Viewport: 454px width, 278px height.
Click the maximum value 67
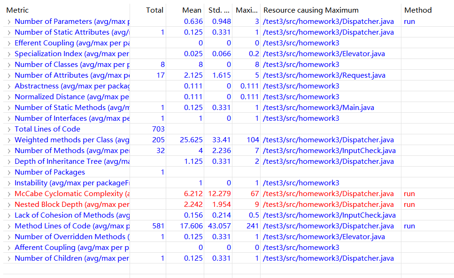255,194
